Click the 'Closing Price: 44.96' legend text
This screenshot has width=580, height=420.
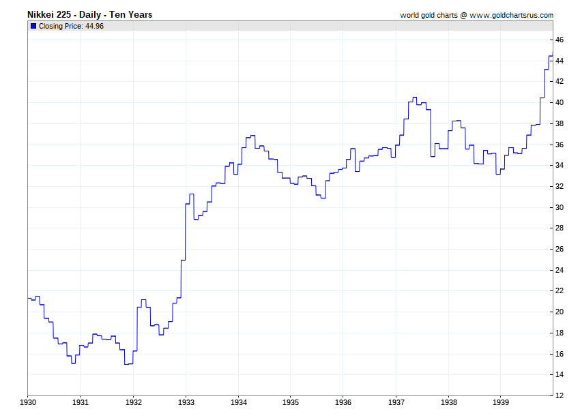[71, 26]
